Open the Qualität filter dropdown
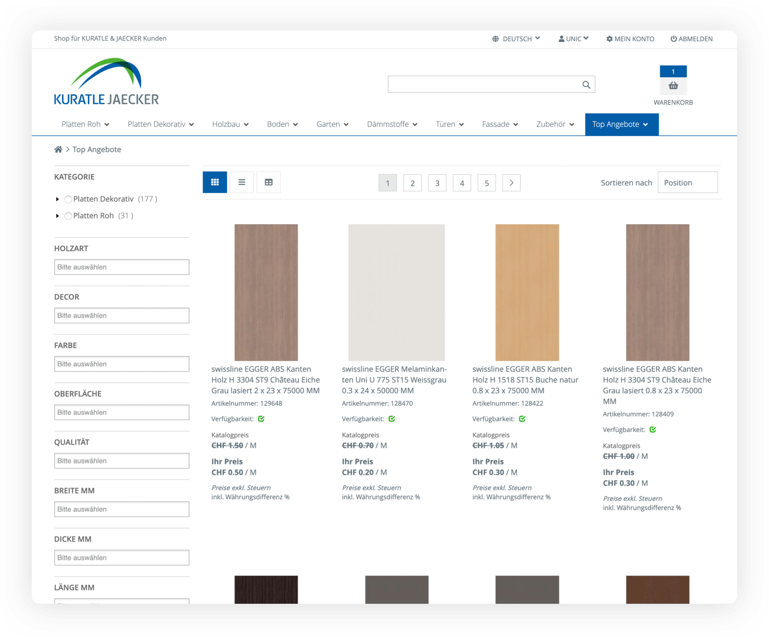The height and width of the screenshot is (637, 769). pyautogui.click(x=122, y=461)
